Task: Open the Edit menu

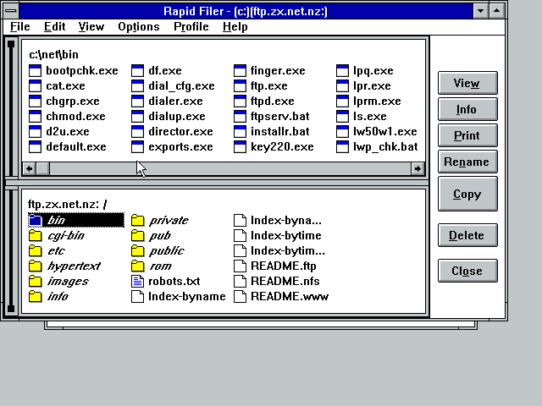Action: (x=54, y=26)
